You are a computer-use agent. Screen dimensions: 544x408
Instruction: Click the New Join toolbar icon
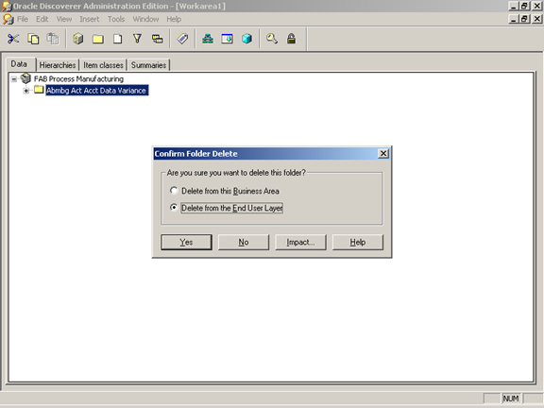(x=157, y=39)
